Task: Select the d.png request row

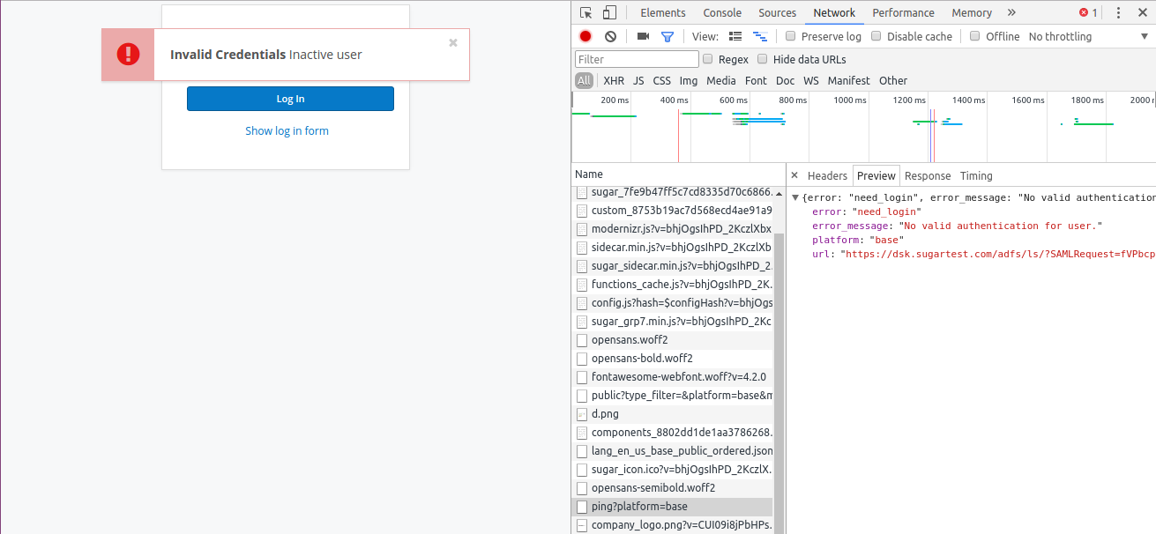Action: coord(672,414)
